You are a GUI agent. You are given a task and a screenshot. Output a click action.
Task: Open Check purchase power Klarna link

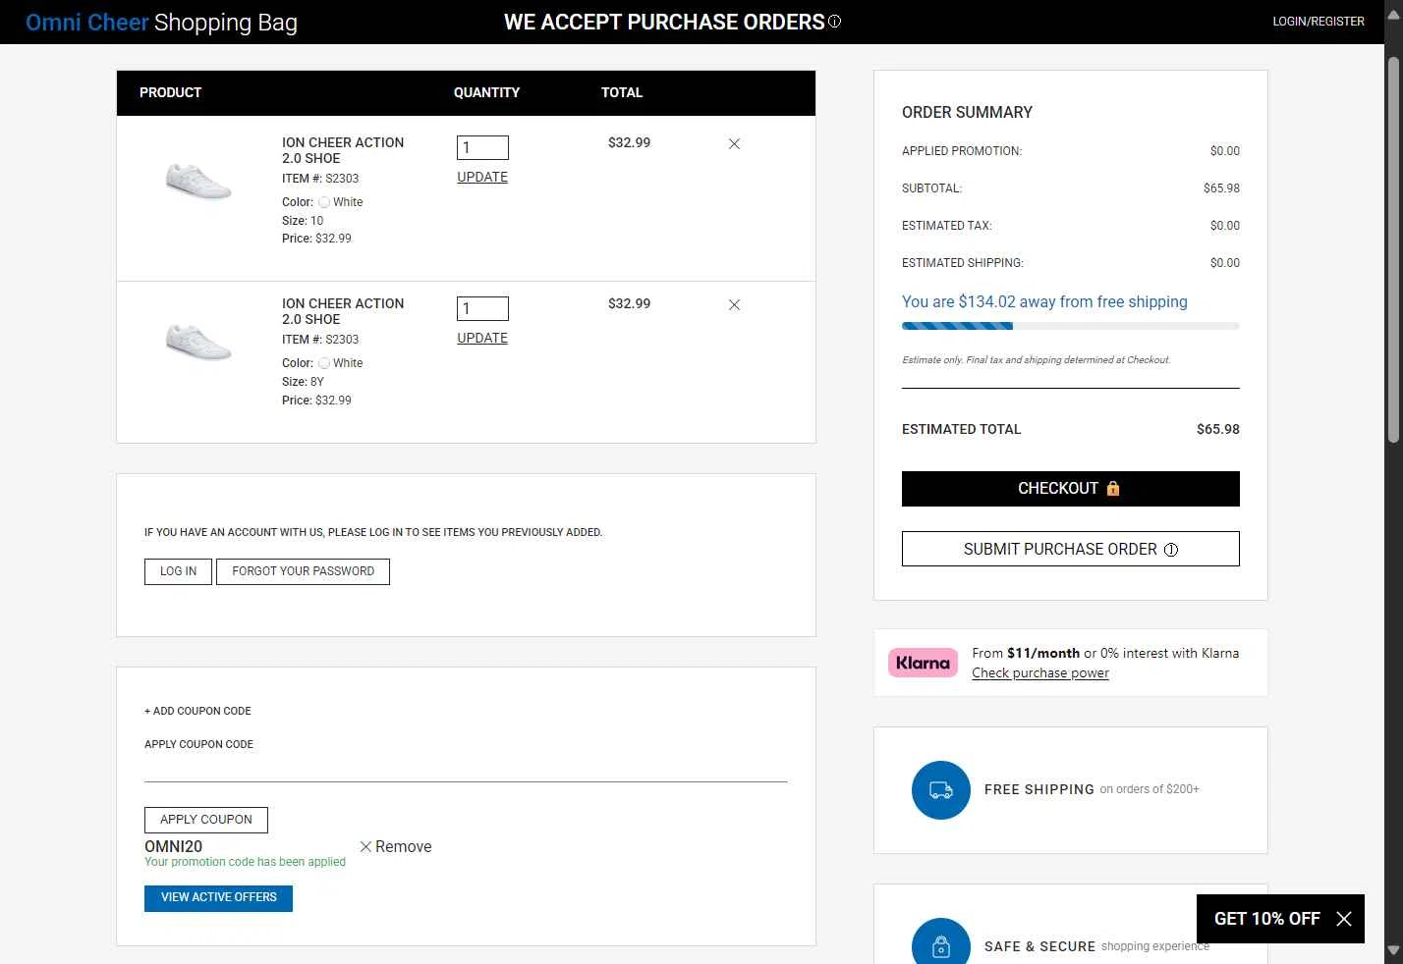[1039, 673]
